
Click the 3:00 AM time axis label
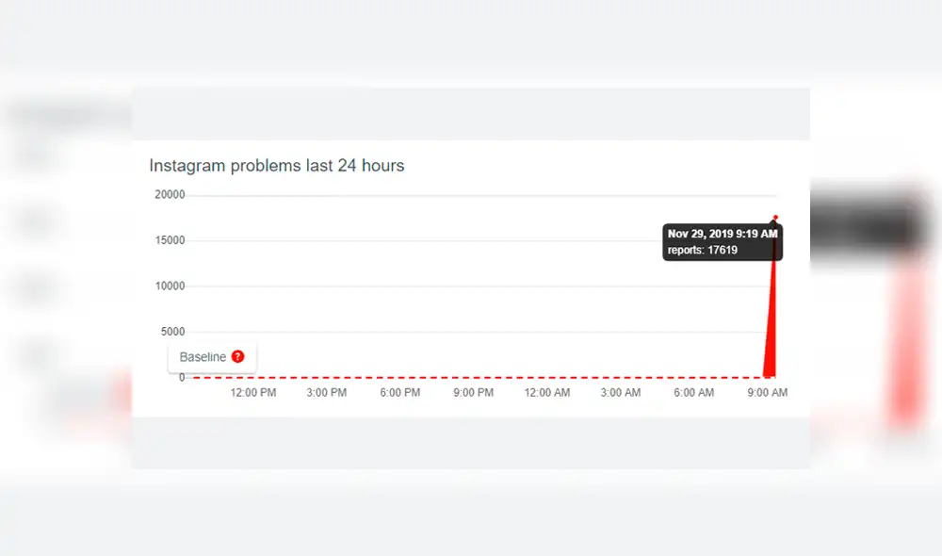click(x=621, y=393)
